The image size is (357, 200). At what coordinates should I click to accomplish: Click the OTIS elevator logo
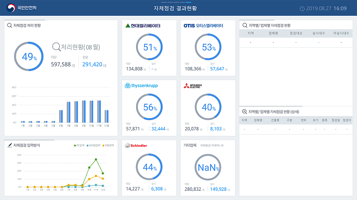pos(203,25)
